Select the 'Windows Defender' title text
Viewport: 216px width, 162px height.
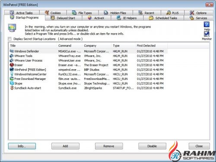[x=27, y=51]
